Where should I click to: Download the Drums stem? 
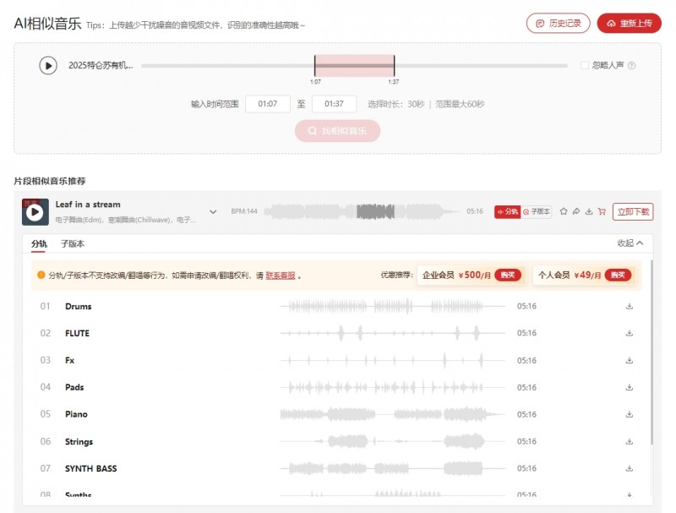[x=630, y=306]
